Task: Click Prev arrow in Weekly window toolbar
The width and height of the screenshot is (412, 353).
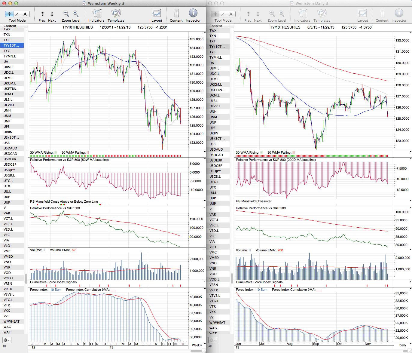Action: point(42,14)
